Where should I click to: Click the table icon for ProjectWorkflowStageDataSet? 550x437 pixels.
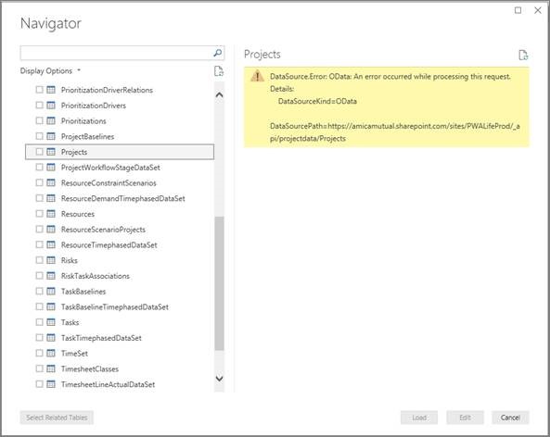point(51,167)
